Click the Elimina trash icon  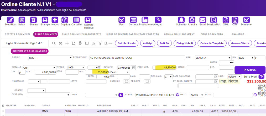(33, 20)
